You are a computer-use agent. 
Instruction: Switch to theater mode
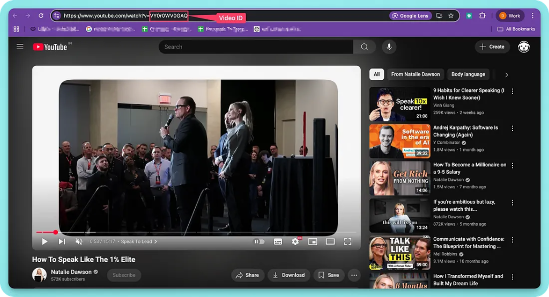[330, 241]
